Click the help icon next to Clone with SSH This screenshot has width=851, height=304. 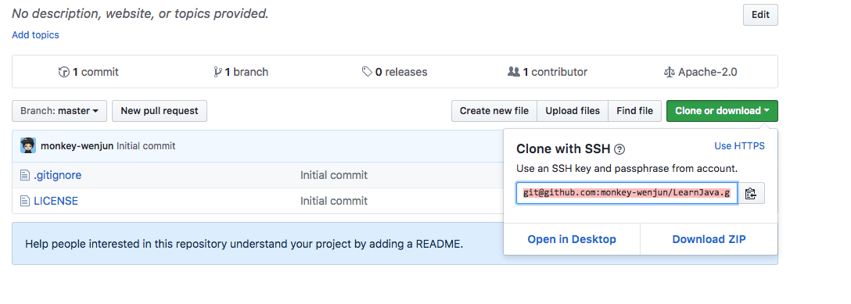tap(619, 149)
